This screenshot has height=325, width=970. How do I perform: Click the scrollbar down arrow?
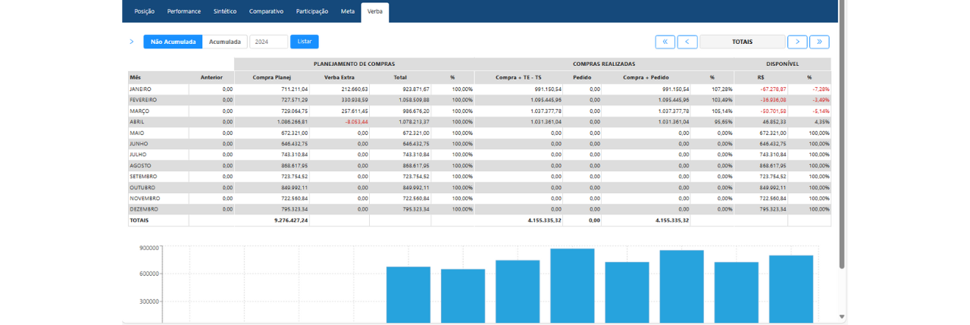841,317
